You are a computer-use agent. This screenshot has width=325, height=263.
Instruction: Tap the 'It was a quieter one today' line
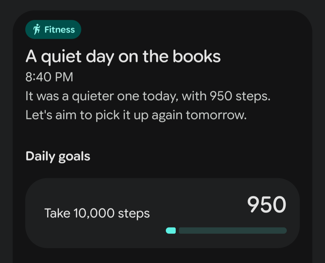(148, 96)
